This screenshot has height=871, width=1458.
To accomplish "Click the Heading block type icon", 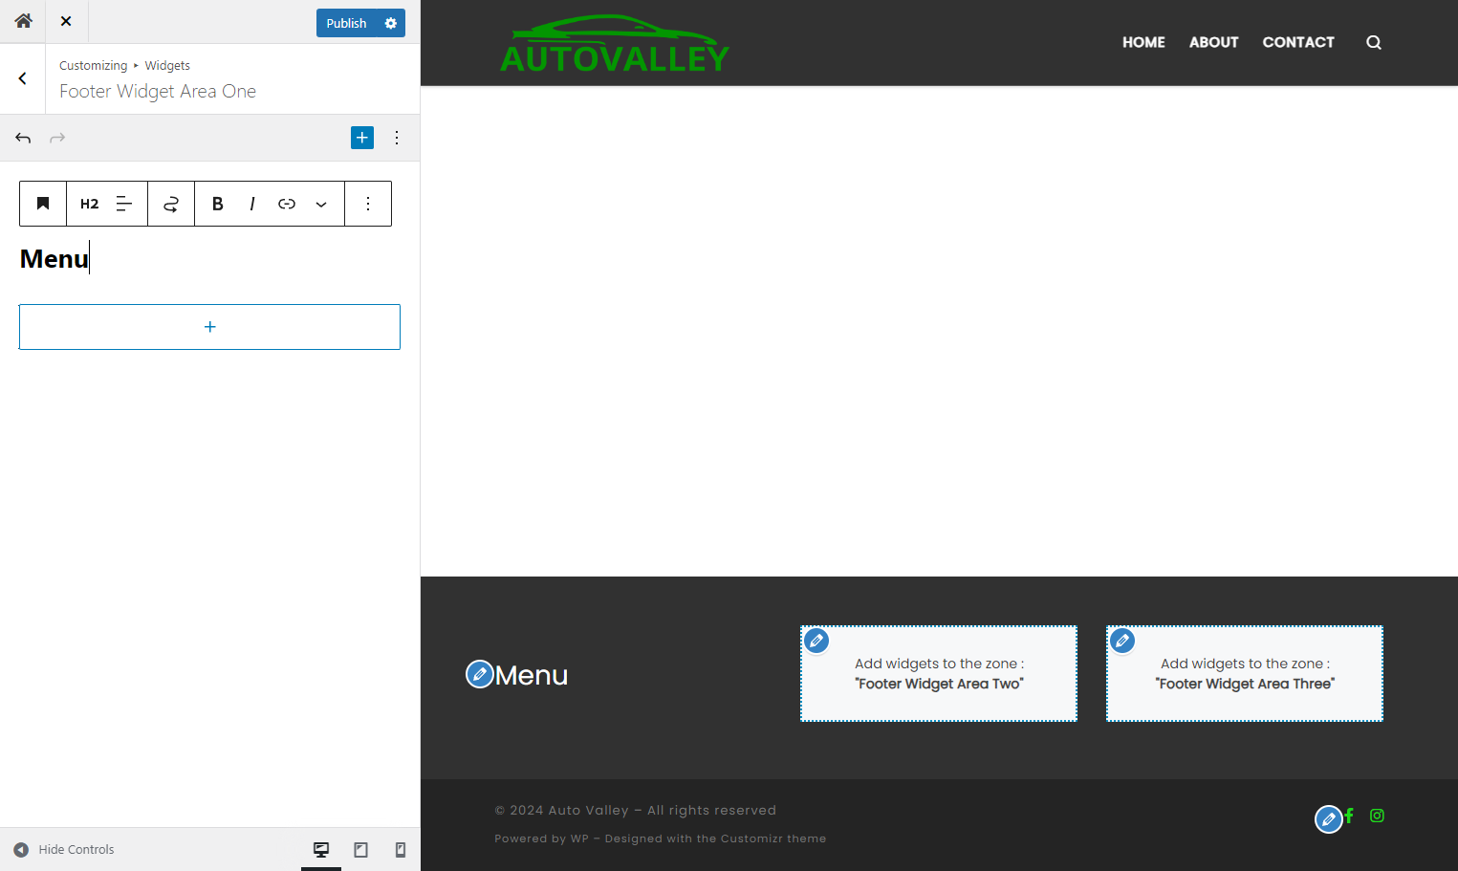I will (43, 204).
